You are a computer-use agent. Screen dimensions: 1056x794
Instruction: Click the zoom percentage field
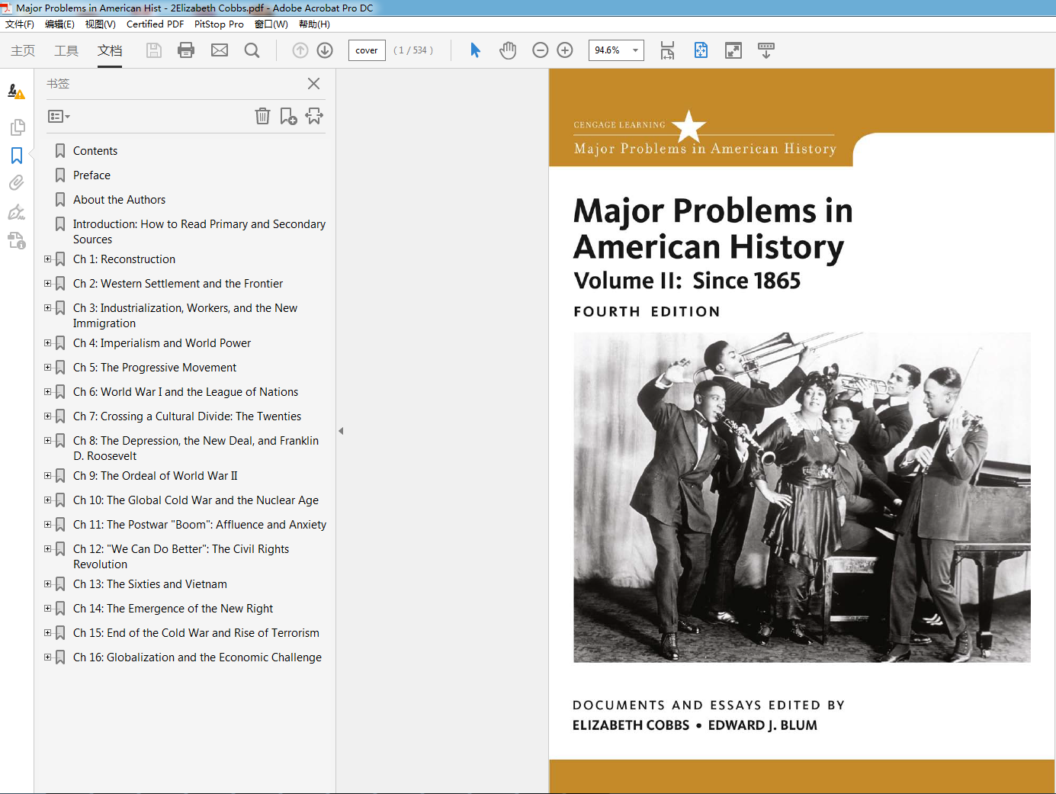608,50
